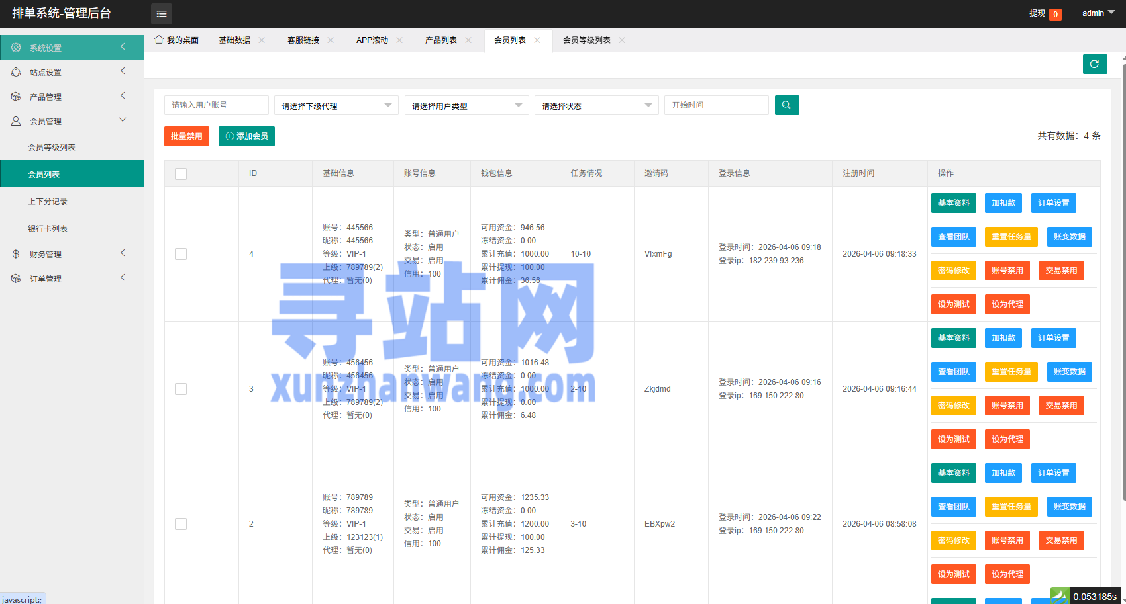Click the 财务管理 dollar icon
1126x604 pixels.
pos(16,254)
